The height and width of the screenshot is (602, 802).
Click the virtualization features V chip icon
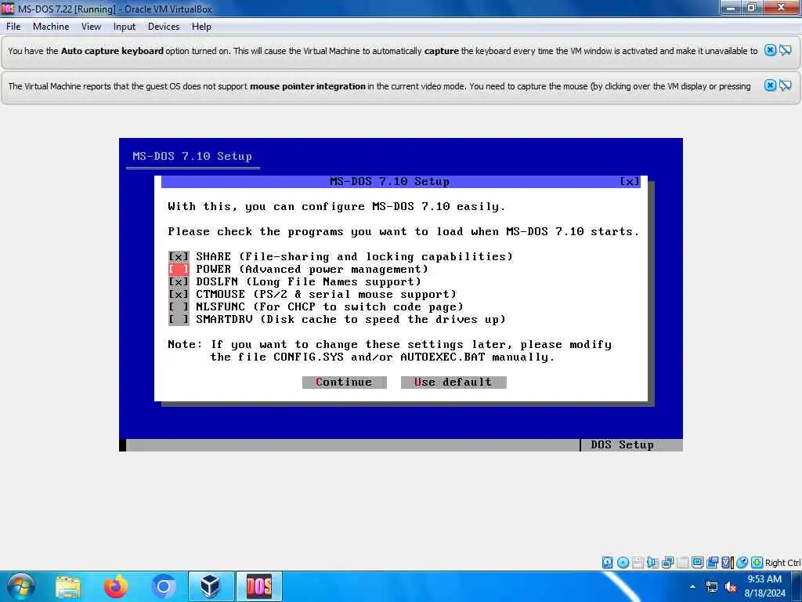(727, 563)
